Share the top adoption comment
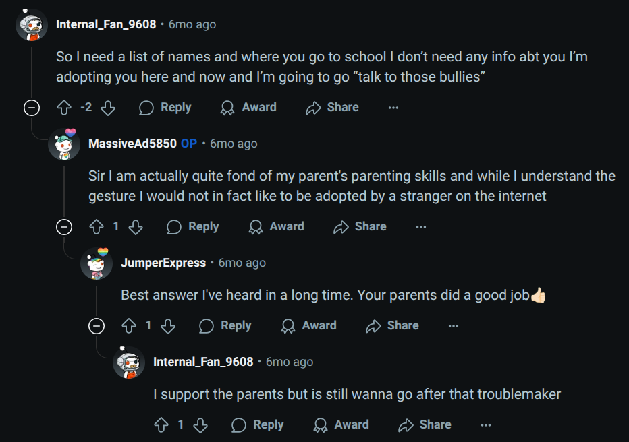Image resolution: width=629 pixels, height=442 pixels. (332, 108)
